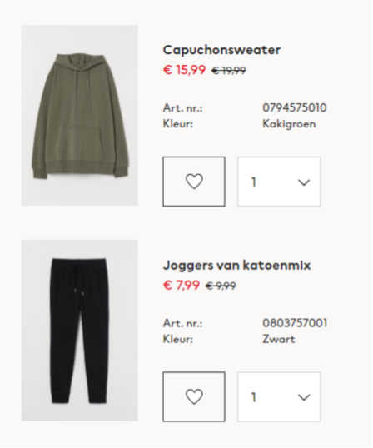Screen dimensions: 373x448
Task: Click the Art. nr. label of the Capuchonsweater
Action: (x=183, y=108)
